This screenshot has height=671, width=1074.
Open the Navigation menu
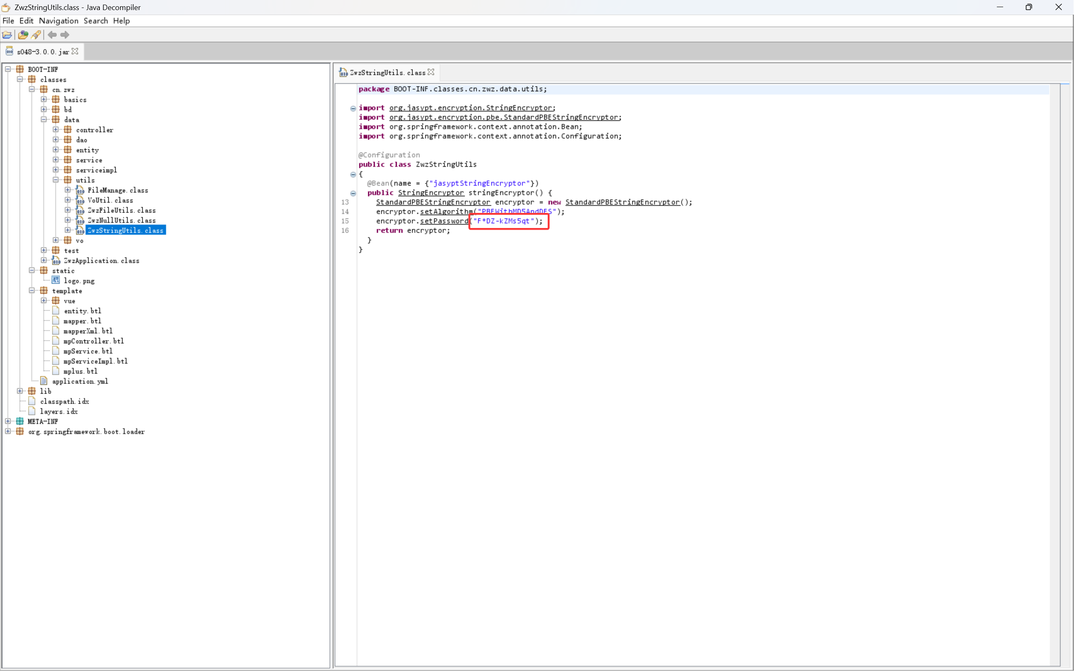click(58, 21)
